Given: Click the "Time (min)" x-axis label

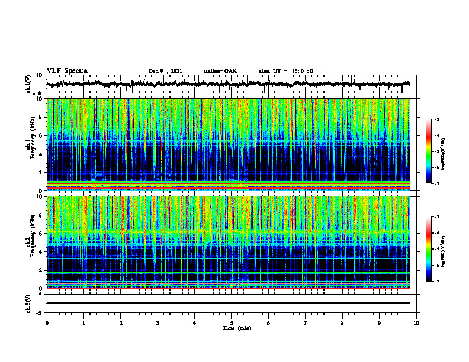Looking at the screenshot, I should point(237,328).
